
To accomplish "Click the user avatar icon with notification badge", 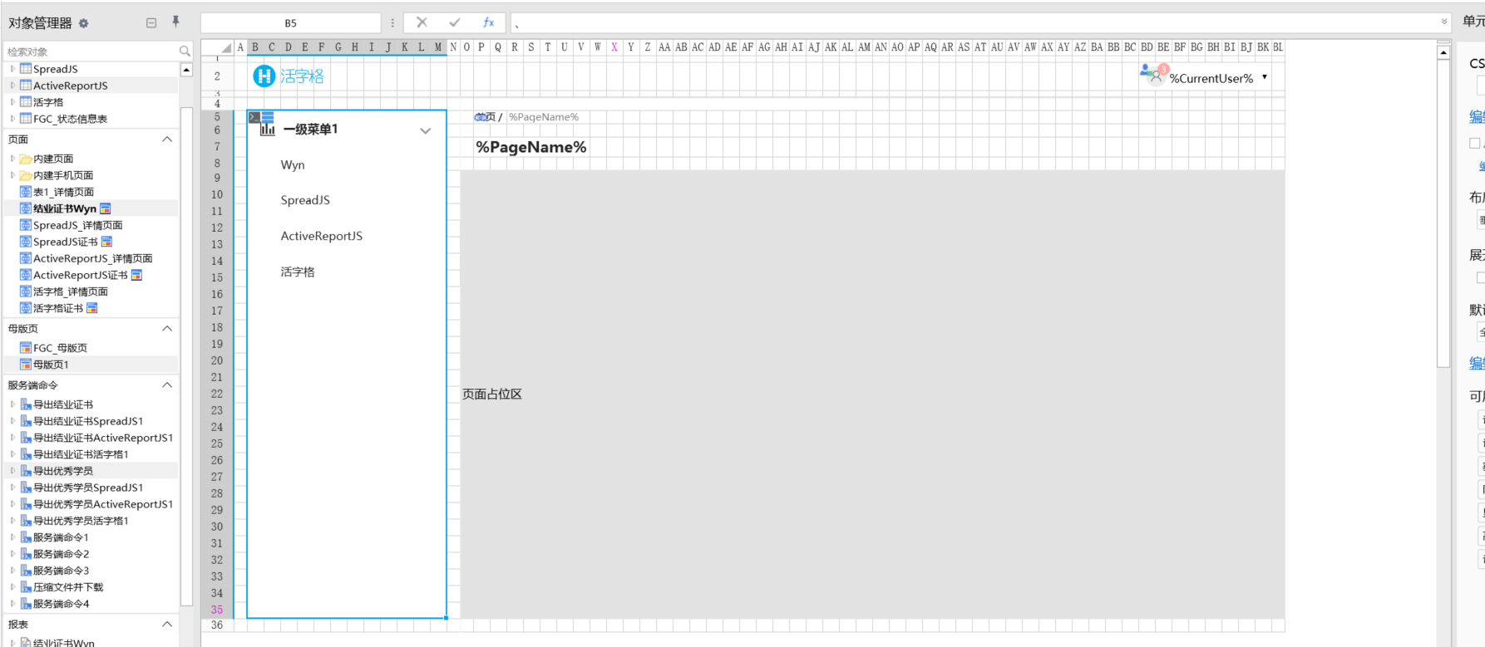I will (x=1154, y=75).
